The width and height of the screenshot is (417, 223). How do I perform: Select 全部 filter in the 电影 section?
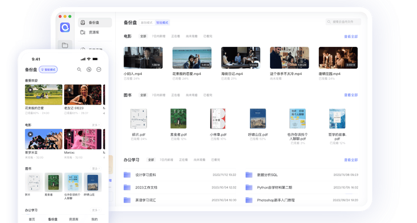(143, 36)
